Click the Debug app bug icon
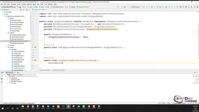199x112 pixels. coord(152,7)
